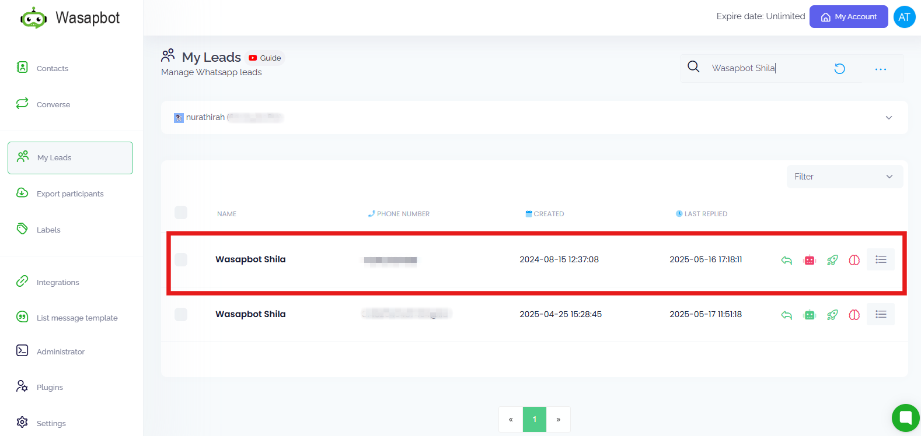
Task: Go to next page with » button
Action: tap(558, 419)
